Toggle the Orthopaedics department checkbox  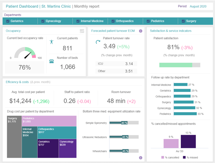(x=113, y=21)
